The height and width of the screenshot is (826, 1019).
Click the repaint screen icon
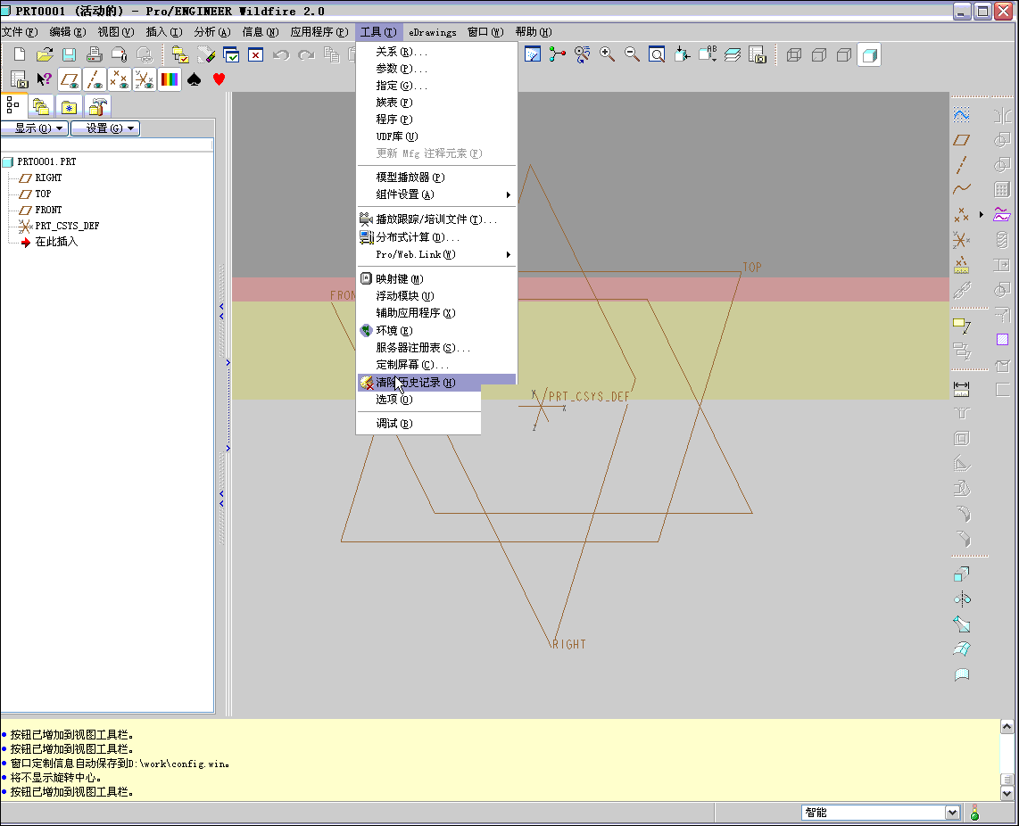pyautogui.click(x=533, y=54)
